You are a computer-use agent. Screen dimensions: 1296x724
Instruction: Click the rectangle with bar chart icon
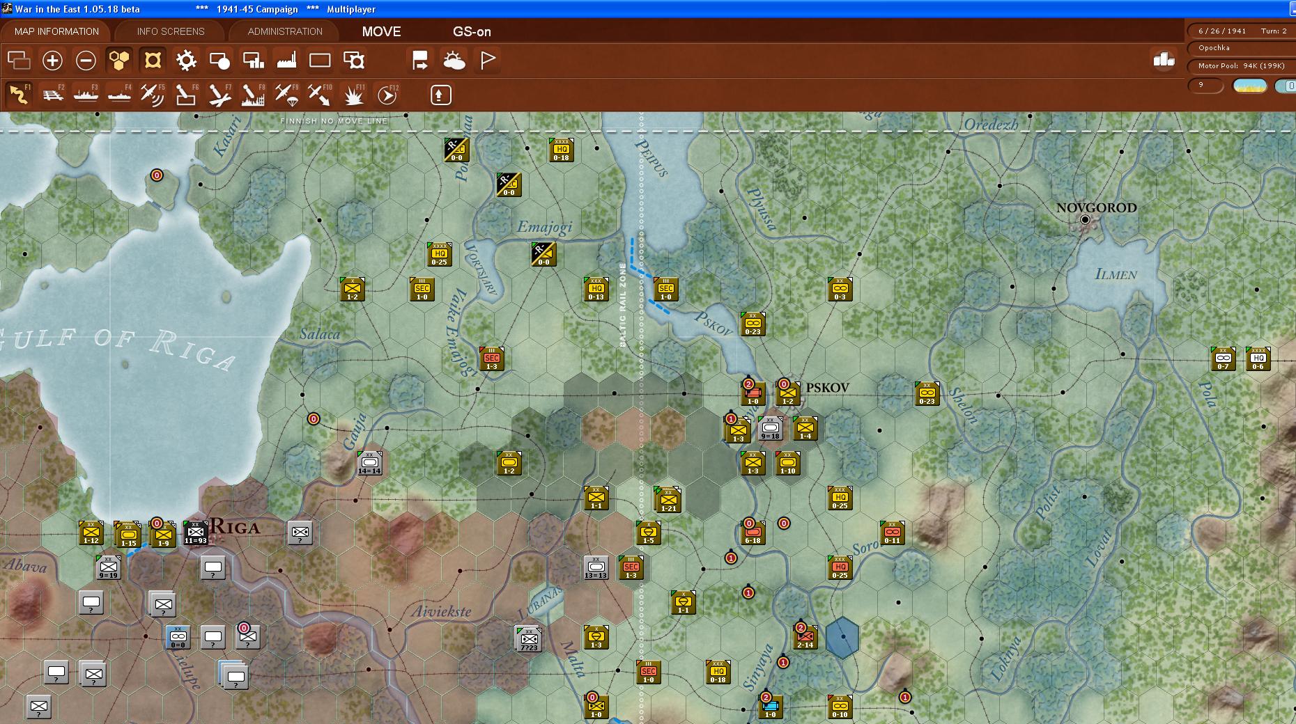pyautogui.click(x=253, y=61)
